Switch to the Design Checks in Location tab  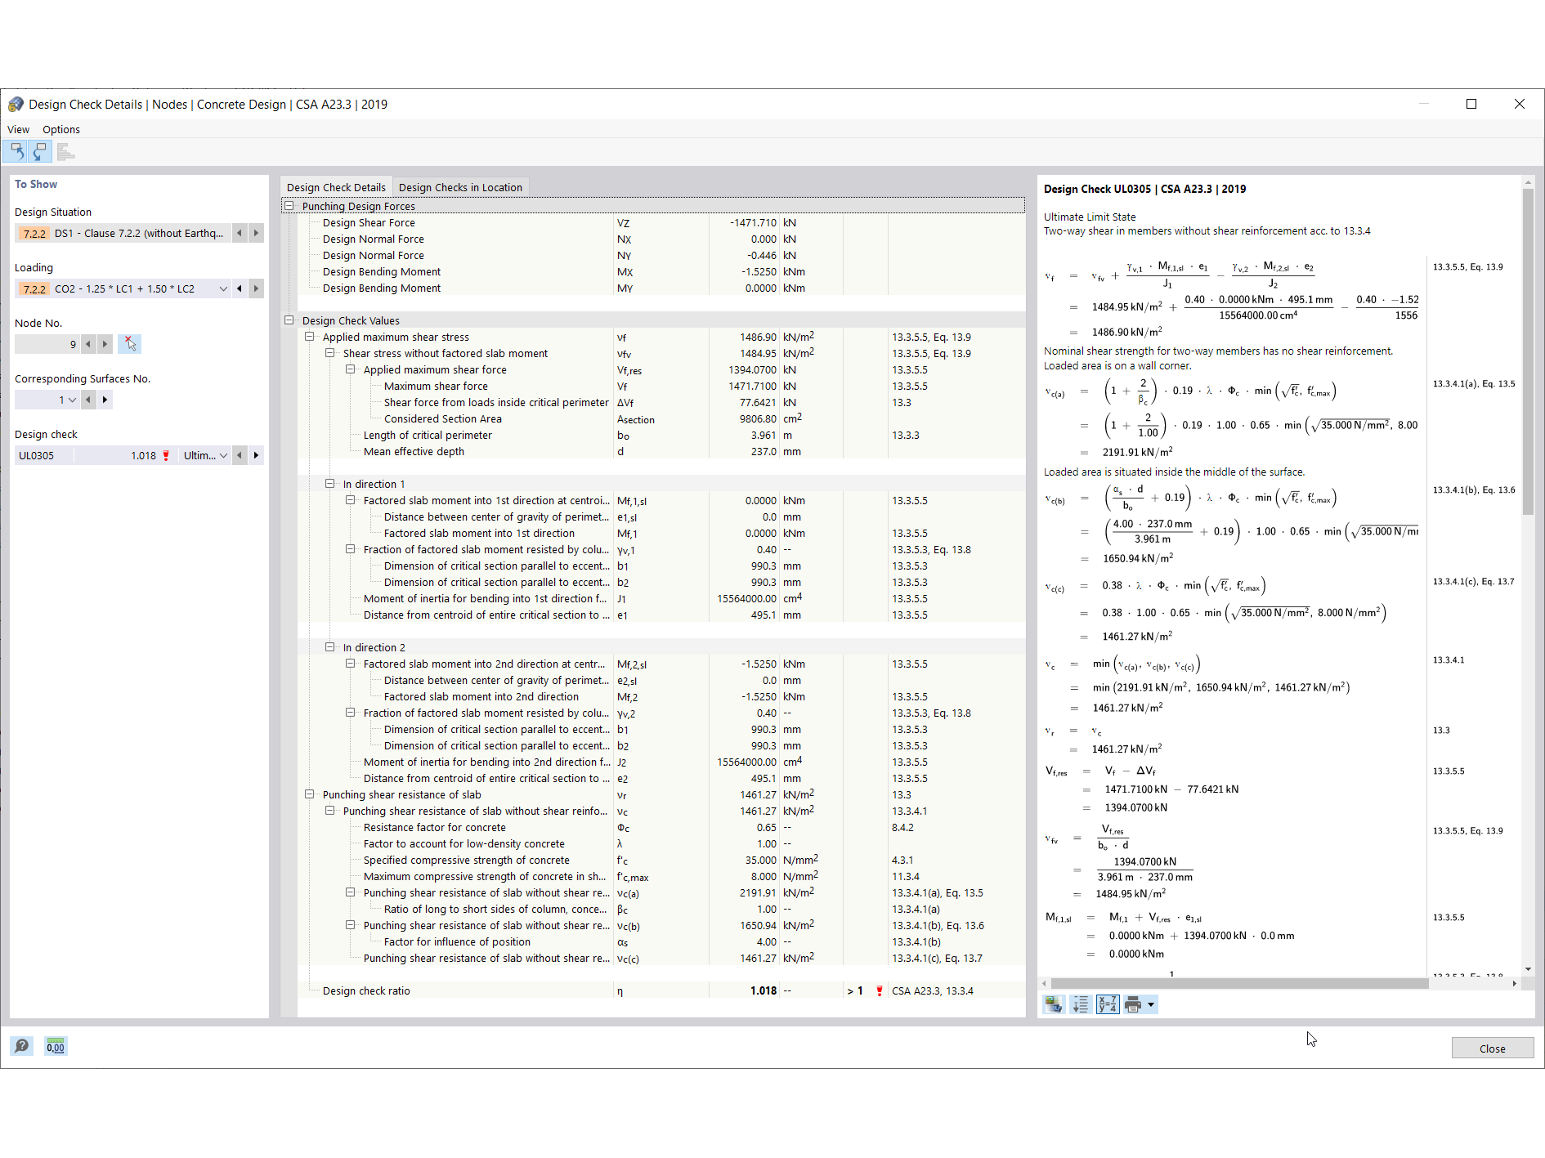pos(460,187)
